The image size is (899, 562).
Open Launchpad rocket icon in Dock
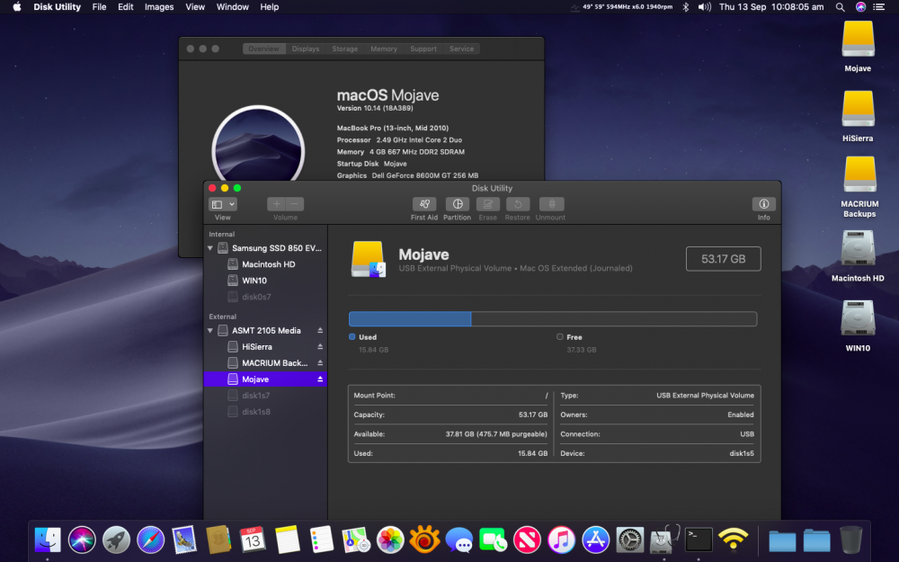[116, 540]
